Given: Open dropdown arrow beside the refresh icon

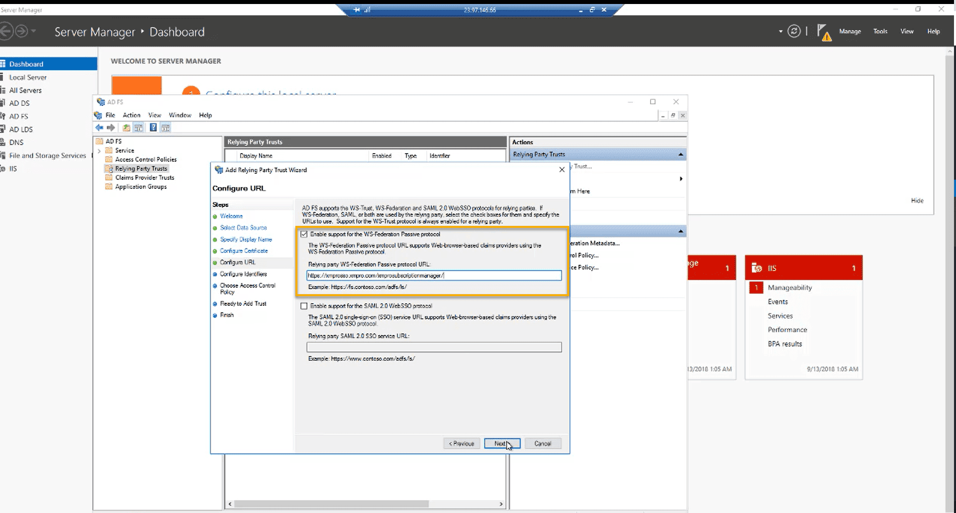Looking at the screenshot, I should (780, 32).
